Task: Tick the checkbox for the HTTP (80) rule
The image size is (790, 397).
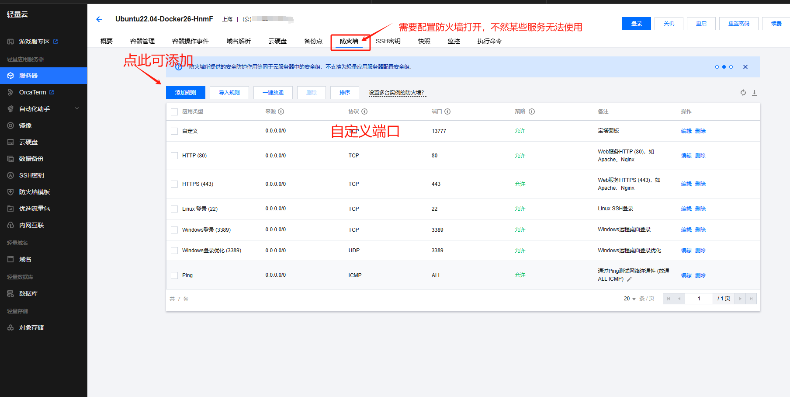Action: [174, 156]
